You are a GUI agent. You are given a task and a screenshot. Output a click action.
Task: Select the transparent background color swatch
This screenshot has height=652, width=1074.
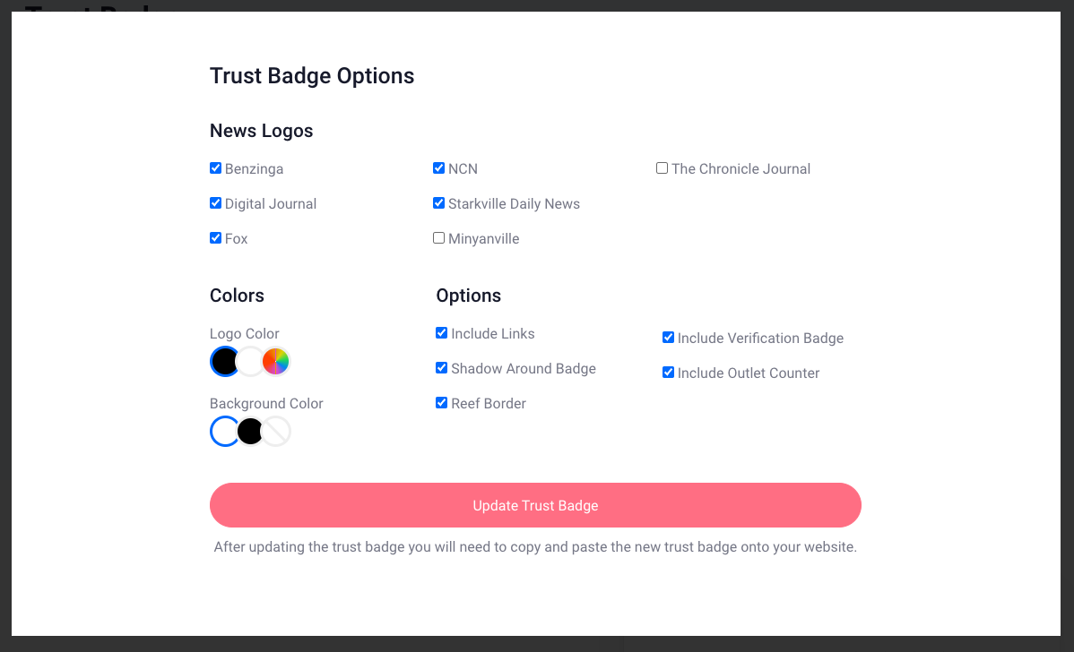[x=277, y=431]
